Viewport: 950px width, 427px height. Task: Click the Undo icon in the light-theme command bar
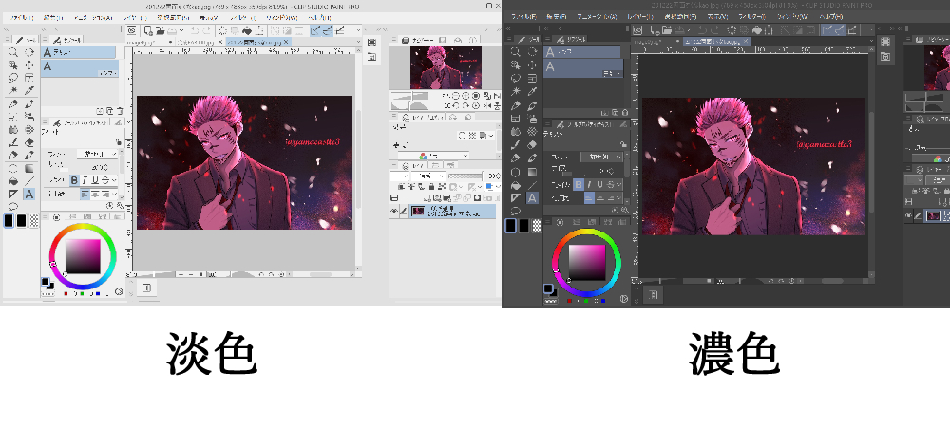195,30
